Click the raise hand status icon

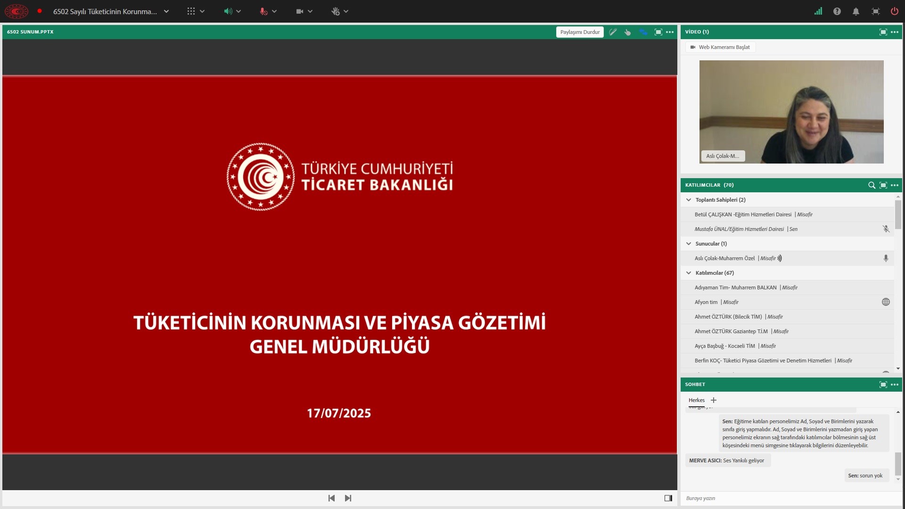[x=336, y=11]
